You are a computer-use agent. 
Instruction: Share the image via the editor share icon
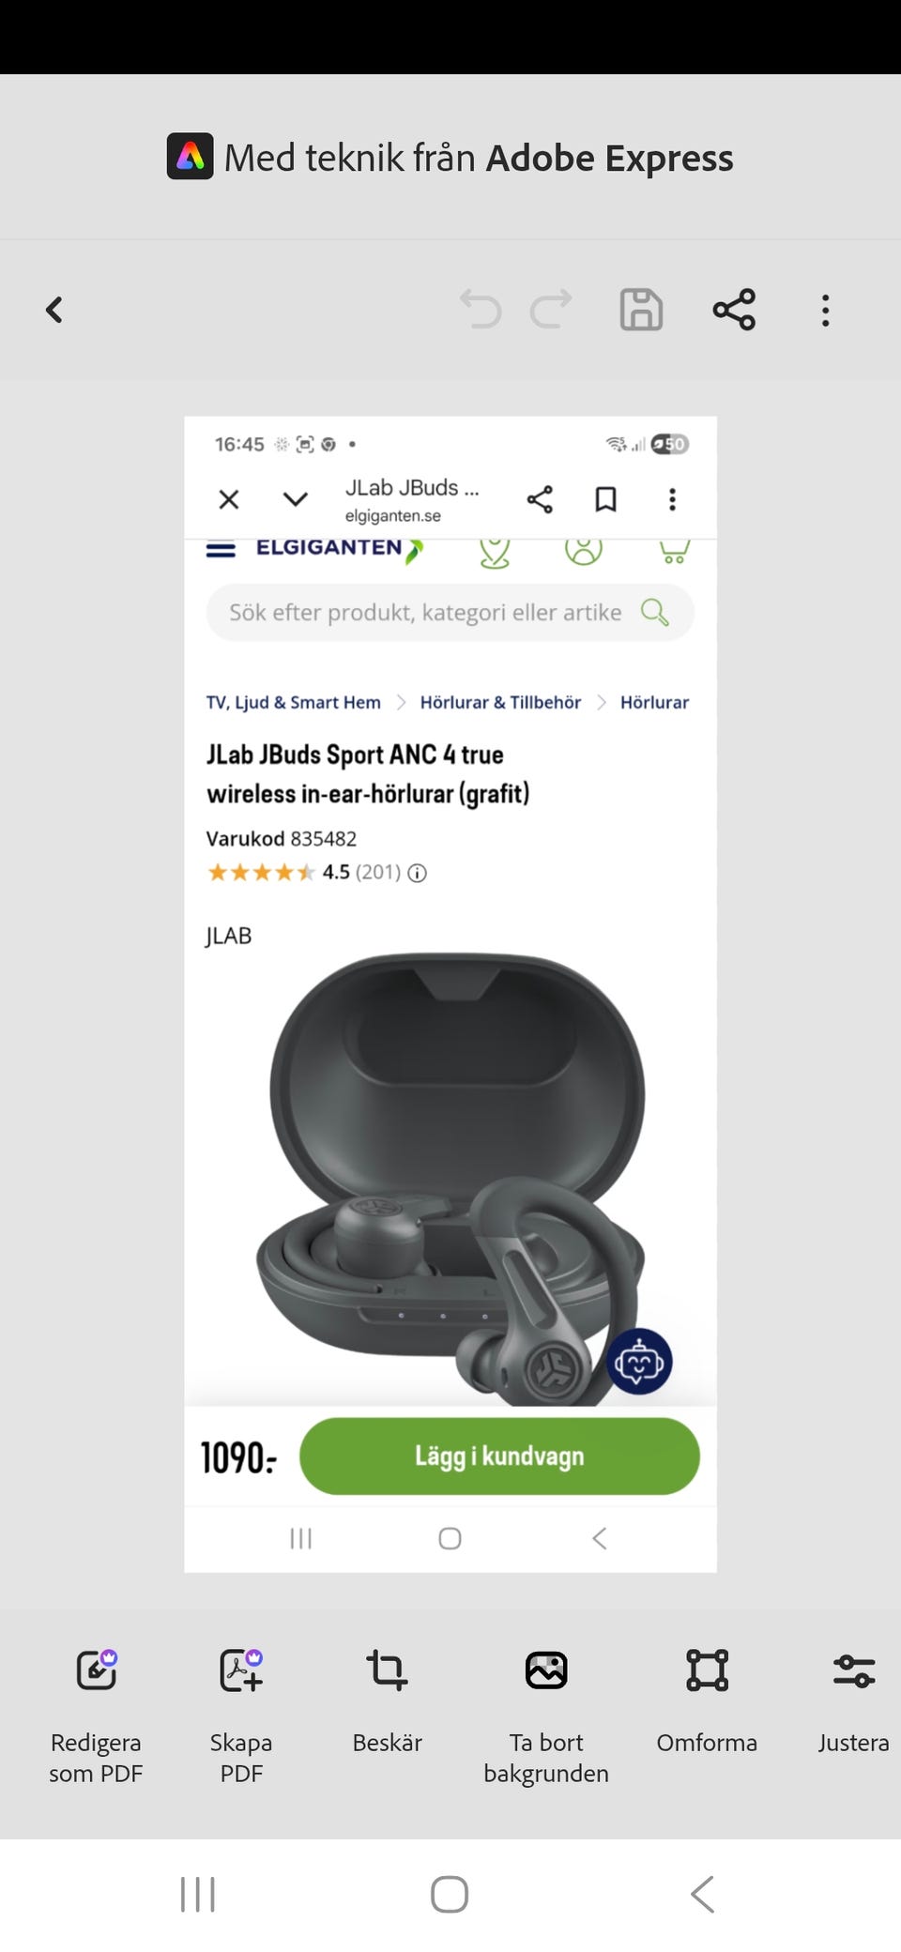click(x=734, y=310)
